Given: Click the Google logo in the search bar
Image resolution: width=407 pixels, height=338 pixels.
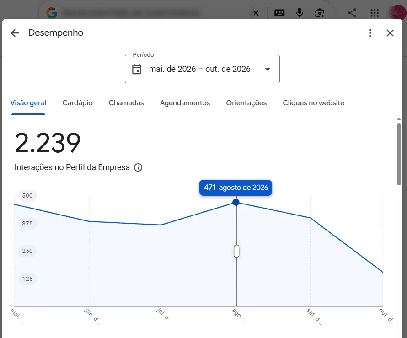Looking at the screenshot, I should 52,13.
